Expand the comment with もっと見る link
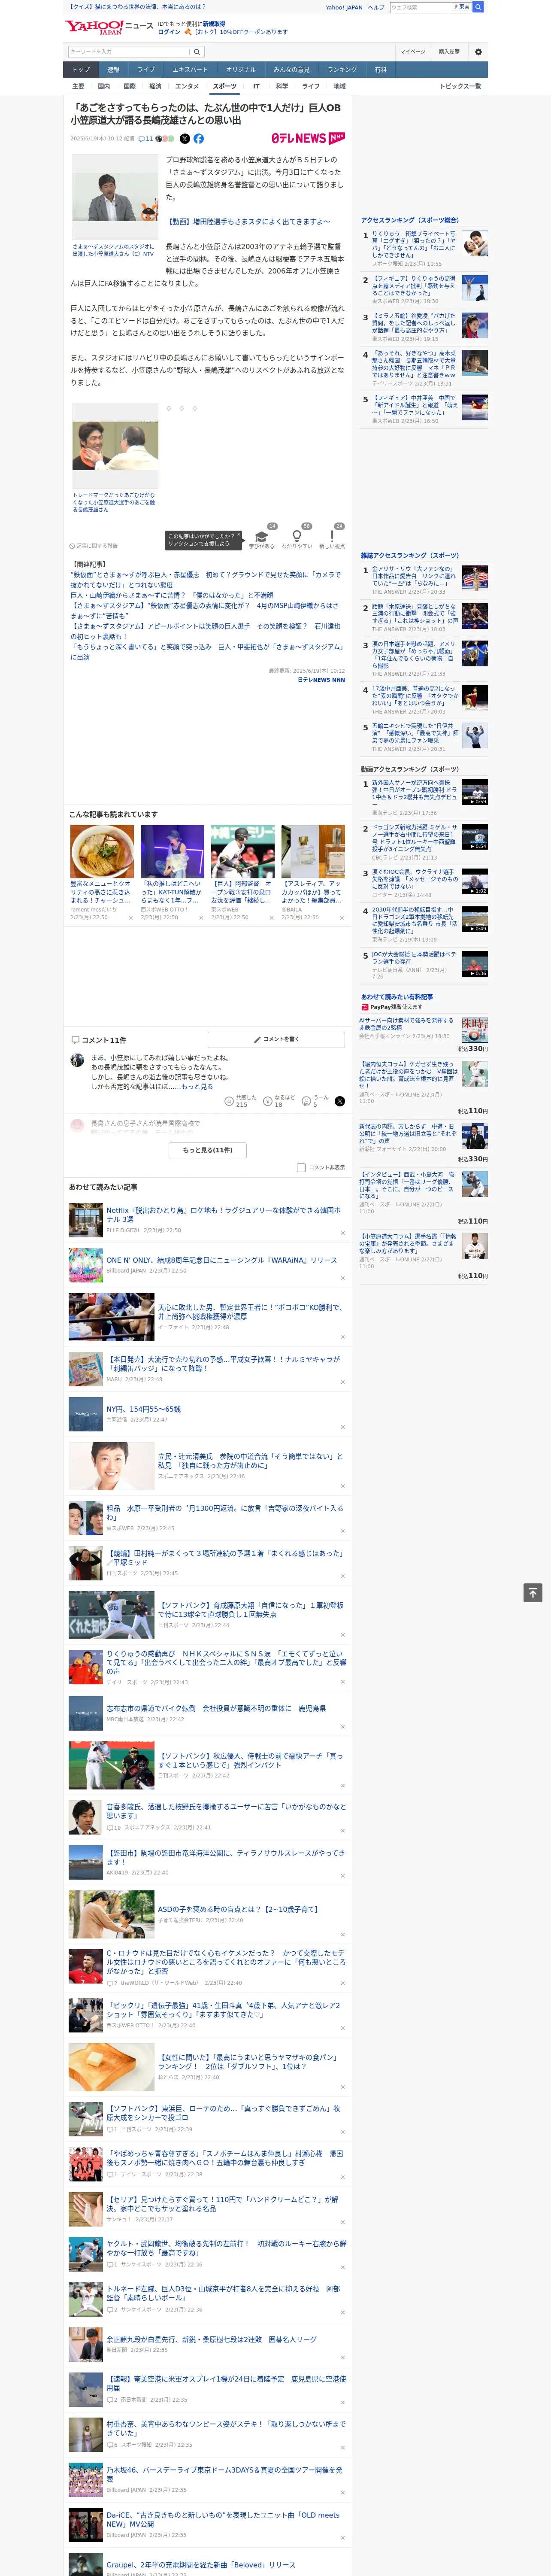The image size is (551, 2576). pyautogui.click(x=197, y=1086)
